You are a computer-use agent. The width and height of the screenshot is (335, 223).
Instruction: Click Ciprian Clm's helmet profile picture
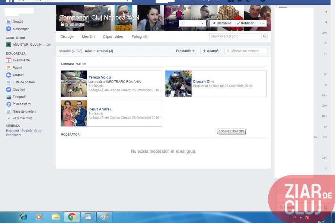pos(178,84)
